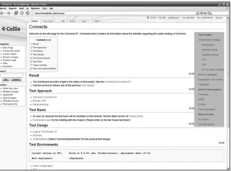Open the address bar history dropdown
The image size is (231, 172).
click(197, 13)
